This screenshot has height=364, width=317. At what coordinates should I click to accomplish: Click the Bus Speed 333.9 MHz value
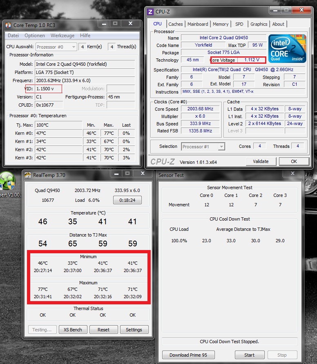click(200, 123)
